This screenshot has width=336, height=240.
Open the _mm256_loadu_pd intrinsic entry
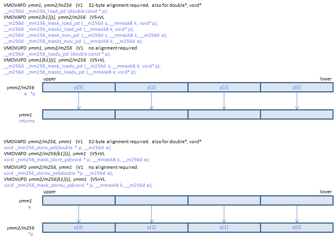(x=56, y=54)
